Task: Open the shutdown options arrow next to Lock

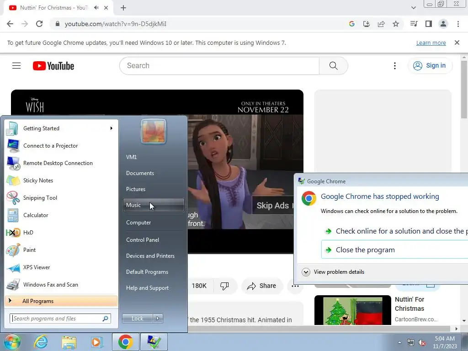Action: tap(158, 319)
